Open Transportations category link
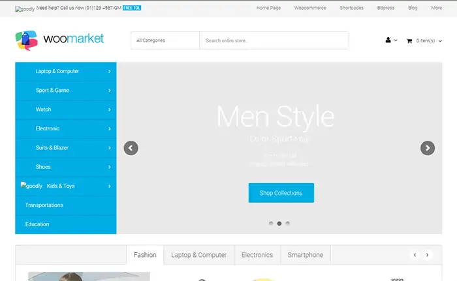457x281 pixels. tap(44, 205)
